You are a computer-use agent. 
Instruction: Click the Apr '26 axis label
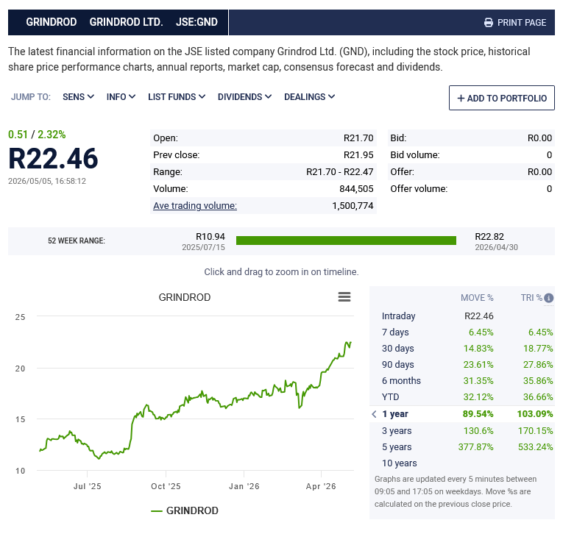coord(321,486)
